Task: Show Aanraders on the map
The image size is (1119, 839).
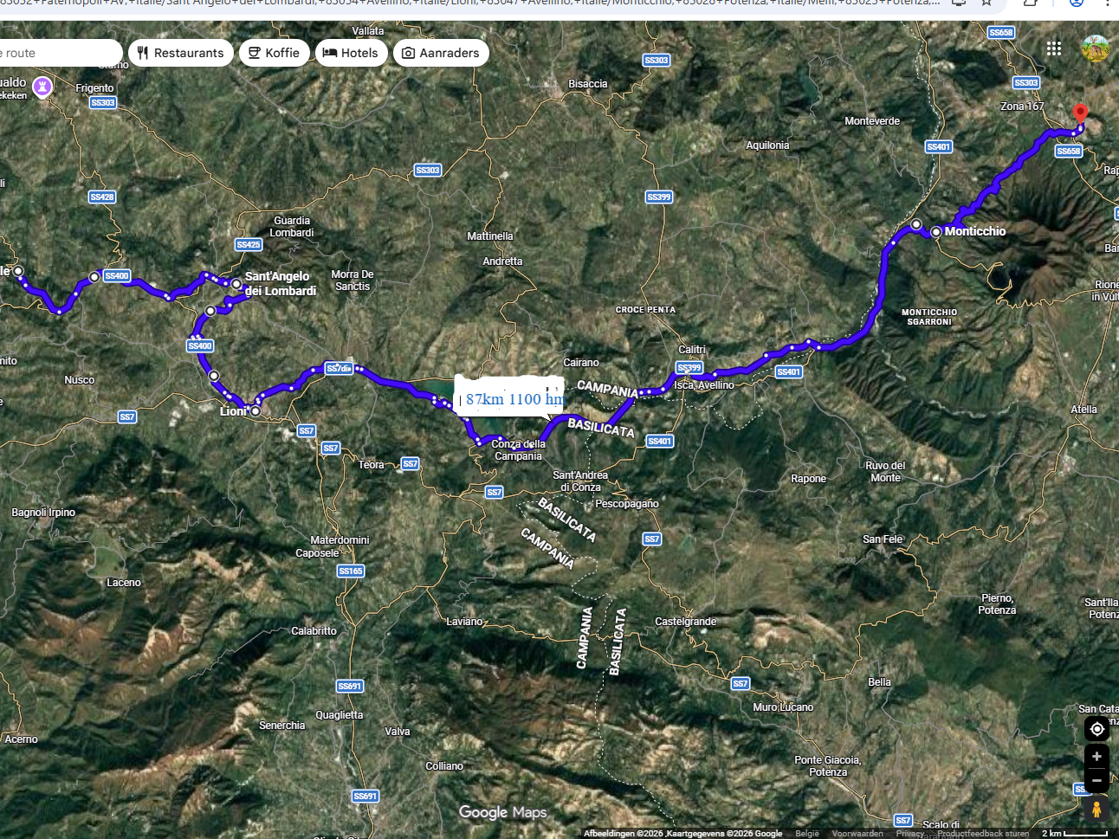Action: coord(441,53)
